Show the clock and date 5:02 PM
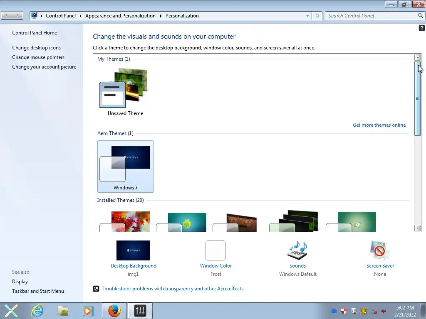426x319 pixels. click(405, 311)
